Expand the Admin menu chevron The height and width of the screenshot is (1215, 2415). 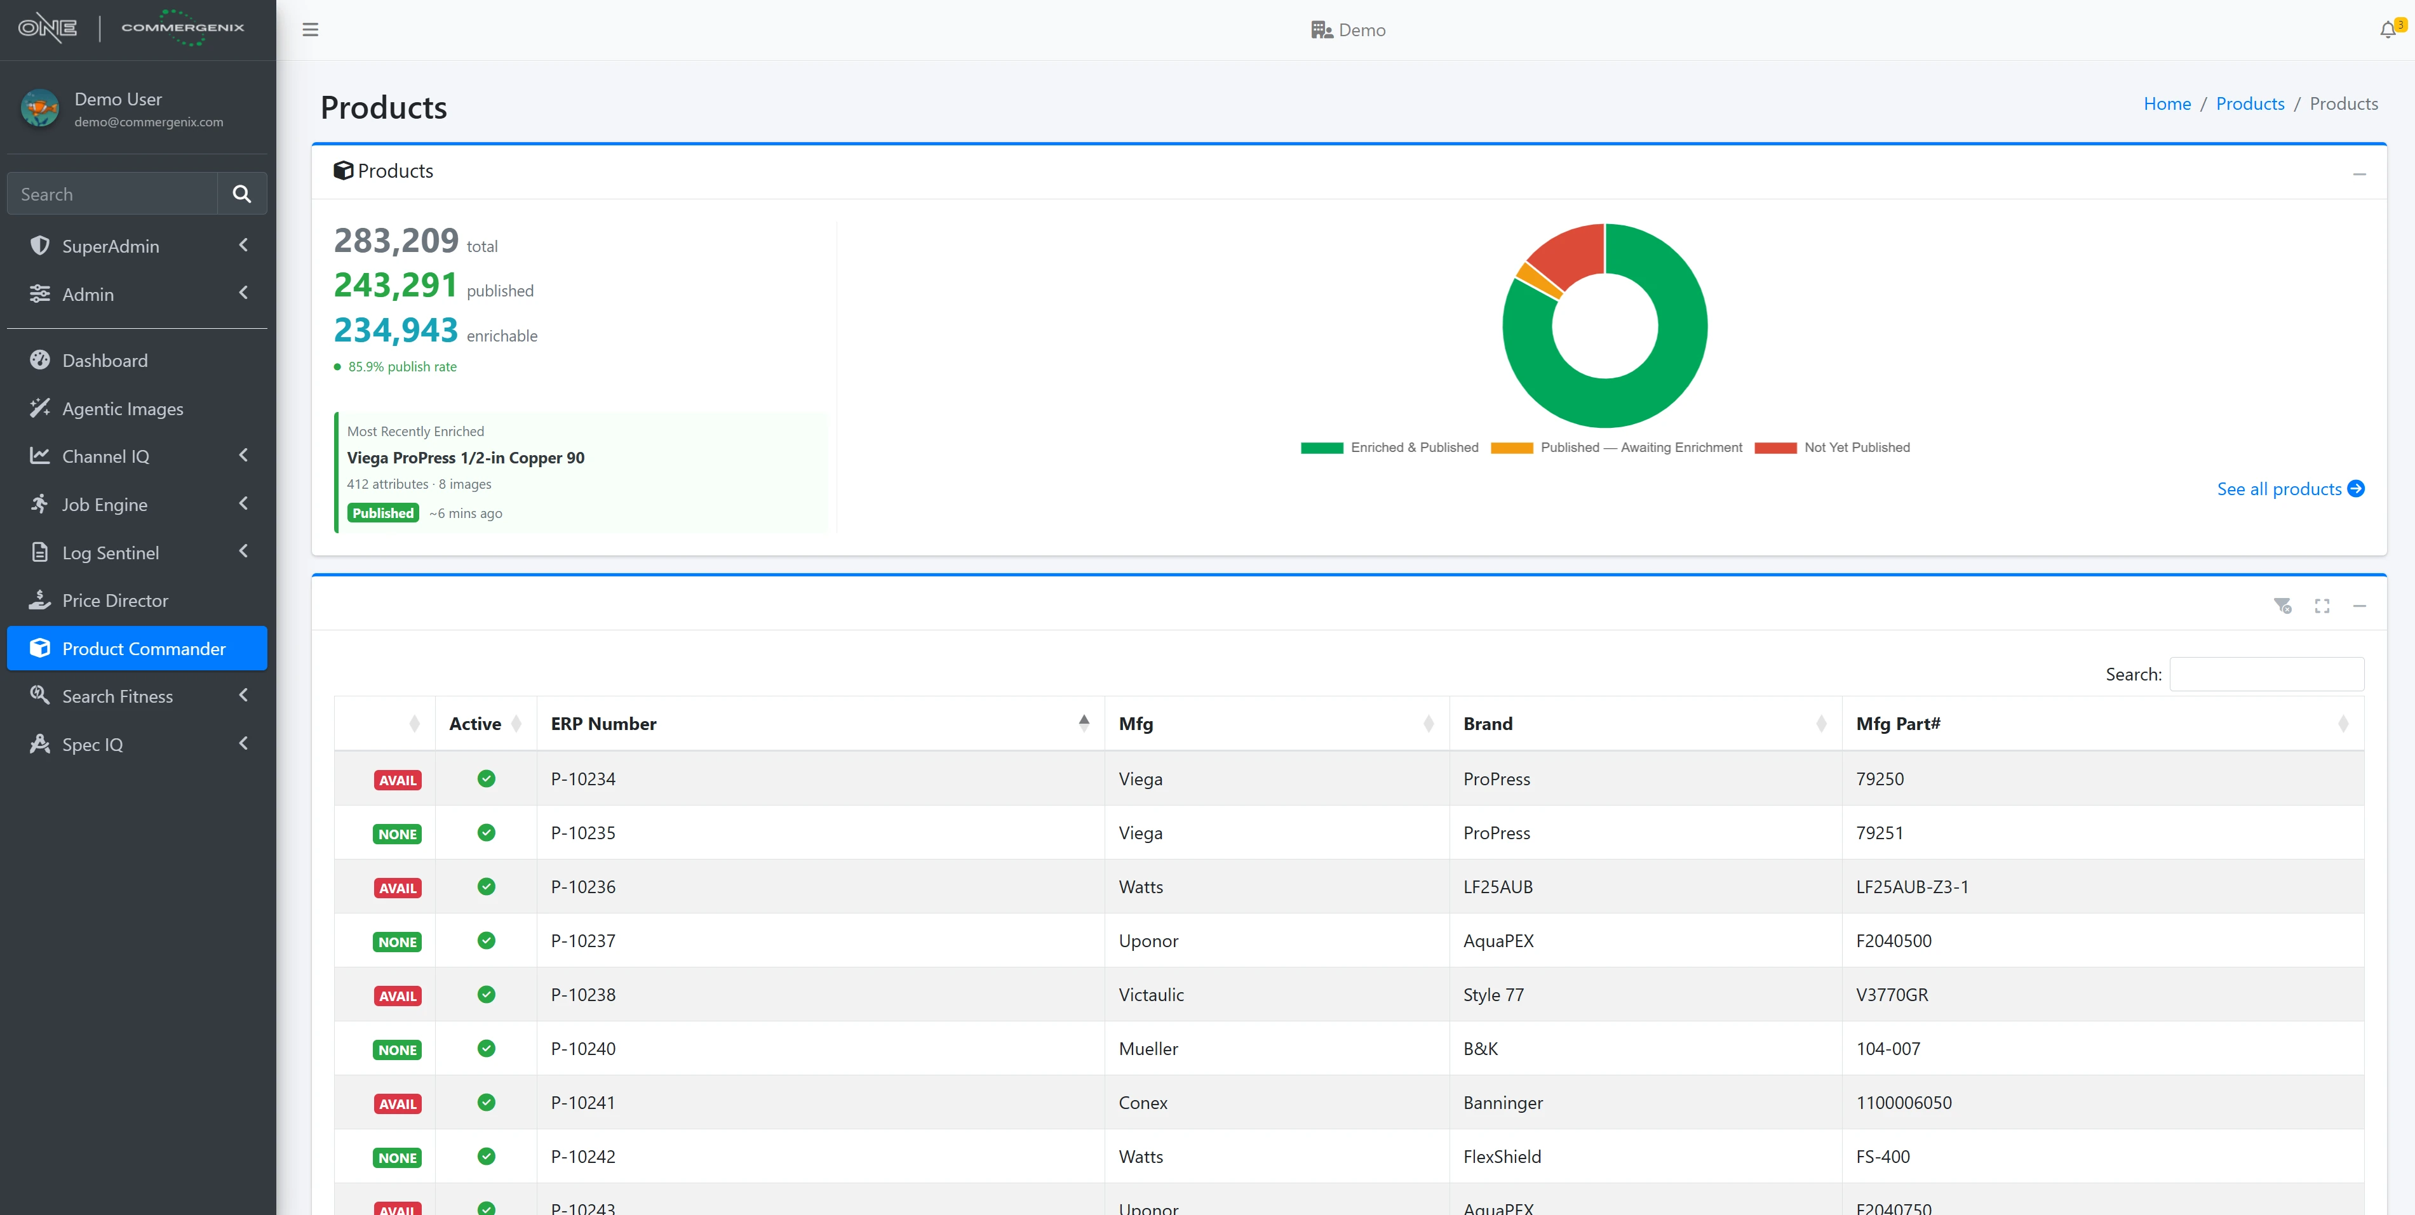pos(244,293)
